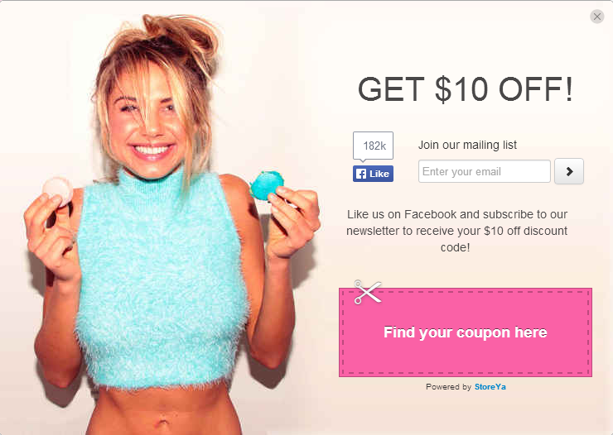This screenshot has width=613, height=435.
Task: Click the Facebook f logo icon
Action: coord(361,174)
